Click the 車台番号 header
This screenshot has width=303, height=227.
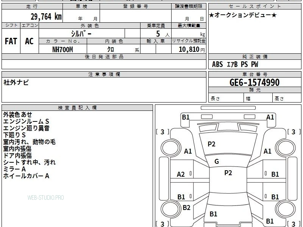pos(255,74)
